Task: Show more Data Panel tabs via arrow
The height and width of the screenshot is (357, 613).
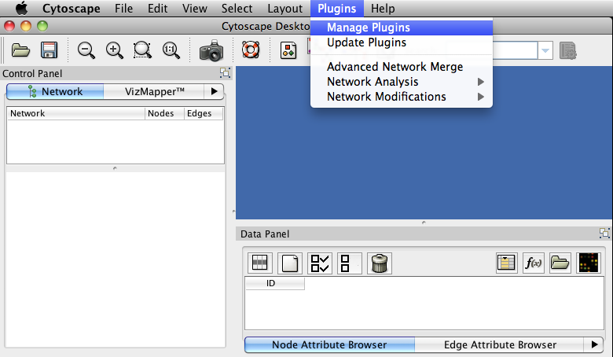Action: 594,344
